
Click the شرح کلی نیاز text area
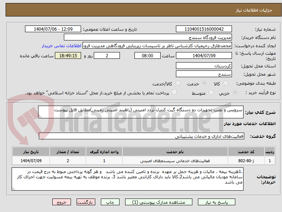point(141,112)
